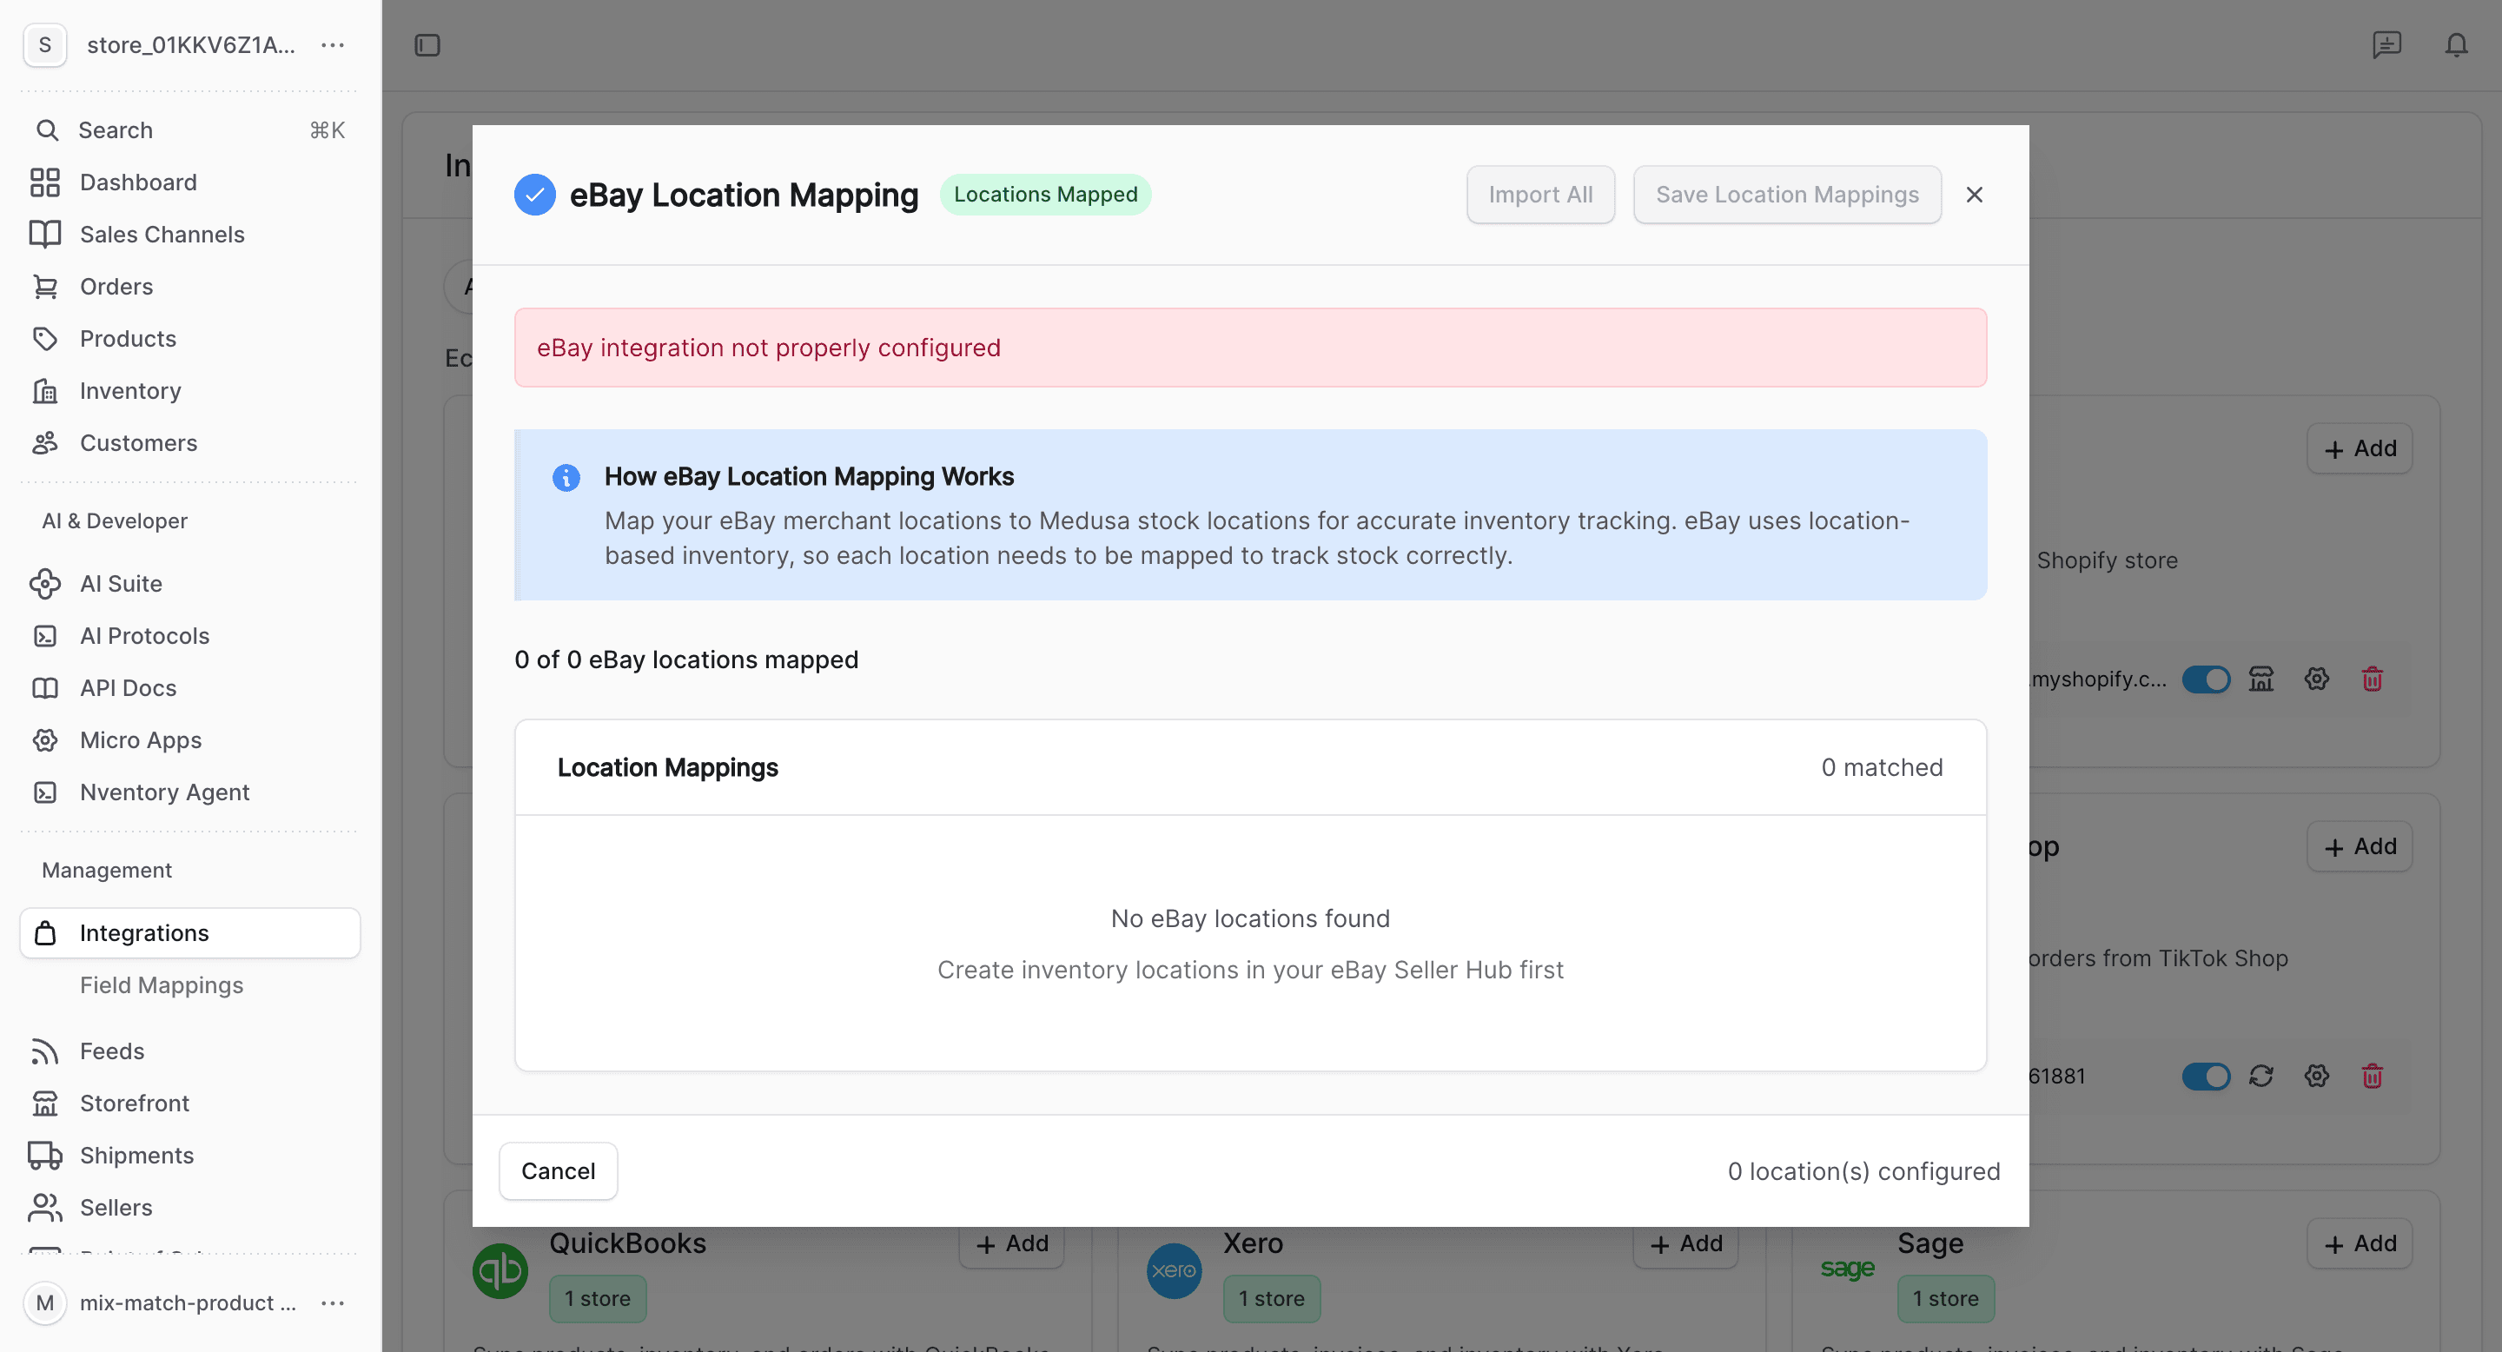This screenshot has width=2502, height=1352.
Task: Select Integrations in Management section
Action: tap(190, 933)
